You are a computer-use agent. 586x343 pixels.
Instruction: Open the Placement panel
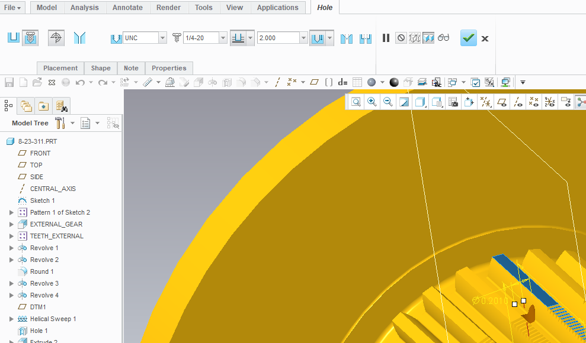point(60,68)
